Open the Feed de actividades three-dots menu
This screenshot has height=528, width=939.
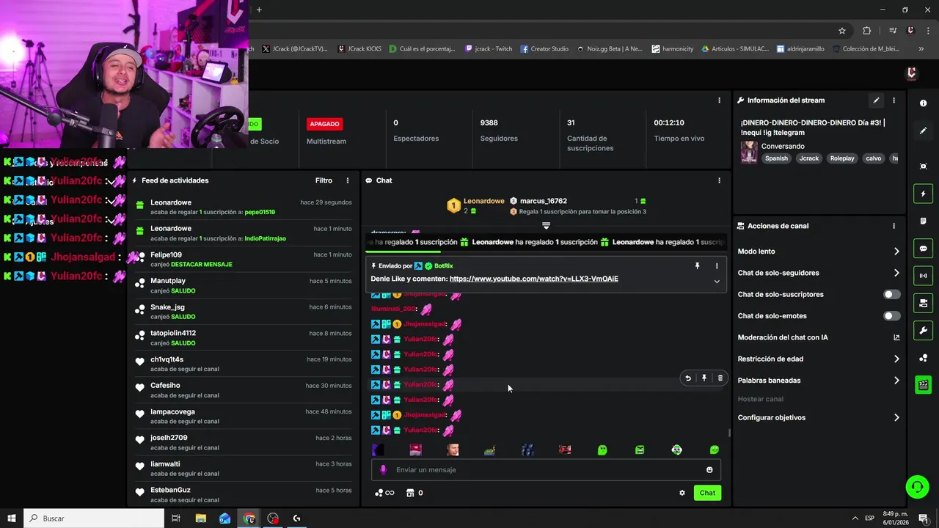(x=348, y=180)
